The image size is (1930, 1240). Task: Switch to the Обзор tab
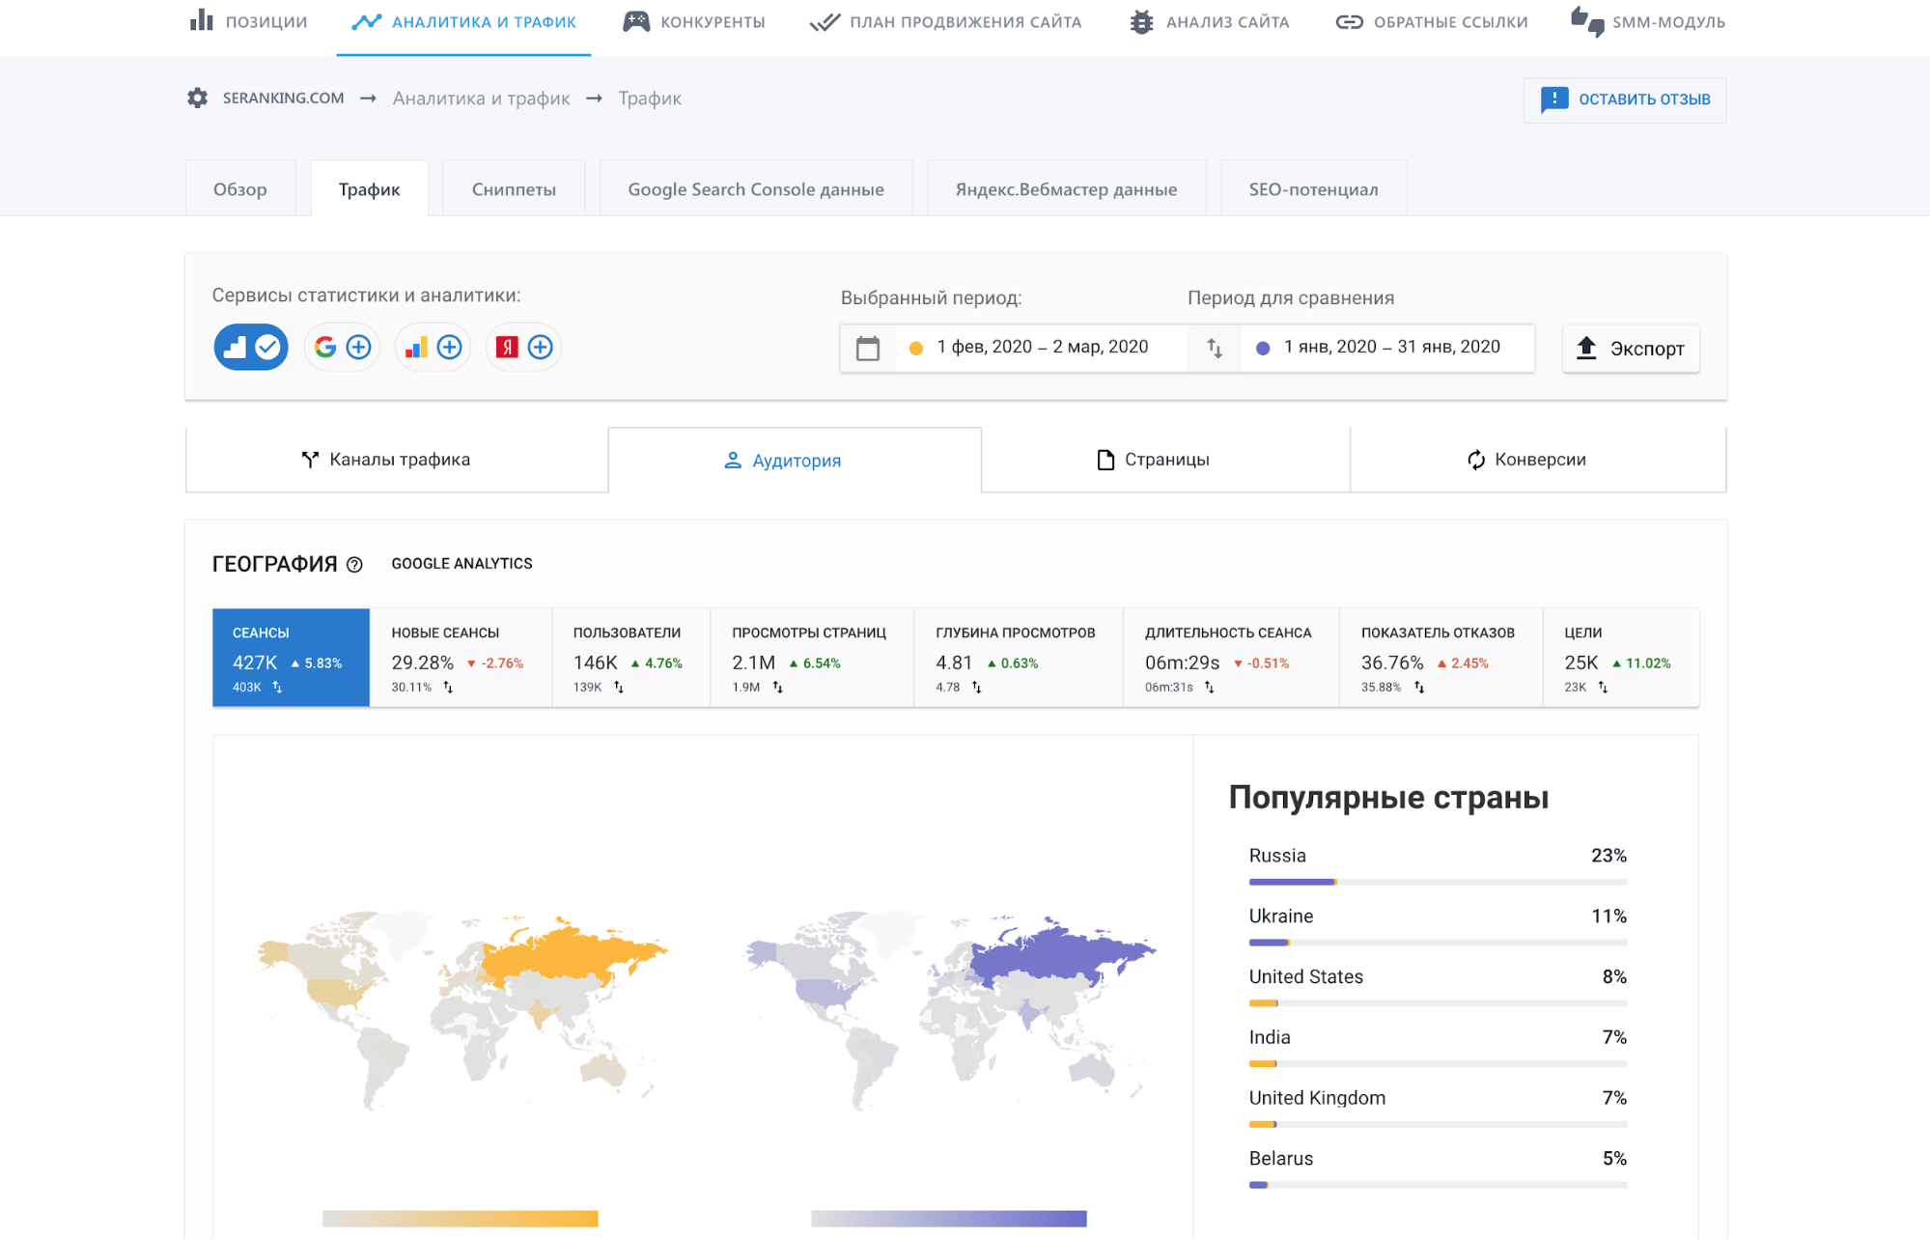(240, 189)
